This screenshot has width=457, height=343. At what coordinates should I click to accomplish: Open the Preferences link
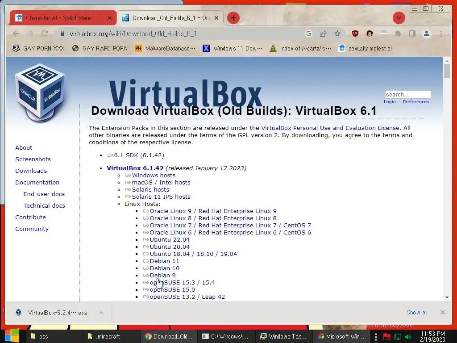tap(416, 102)
